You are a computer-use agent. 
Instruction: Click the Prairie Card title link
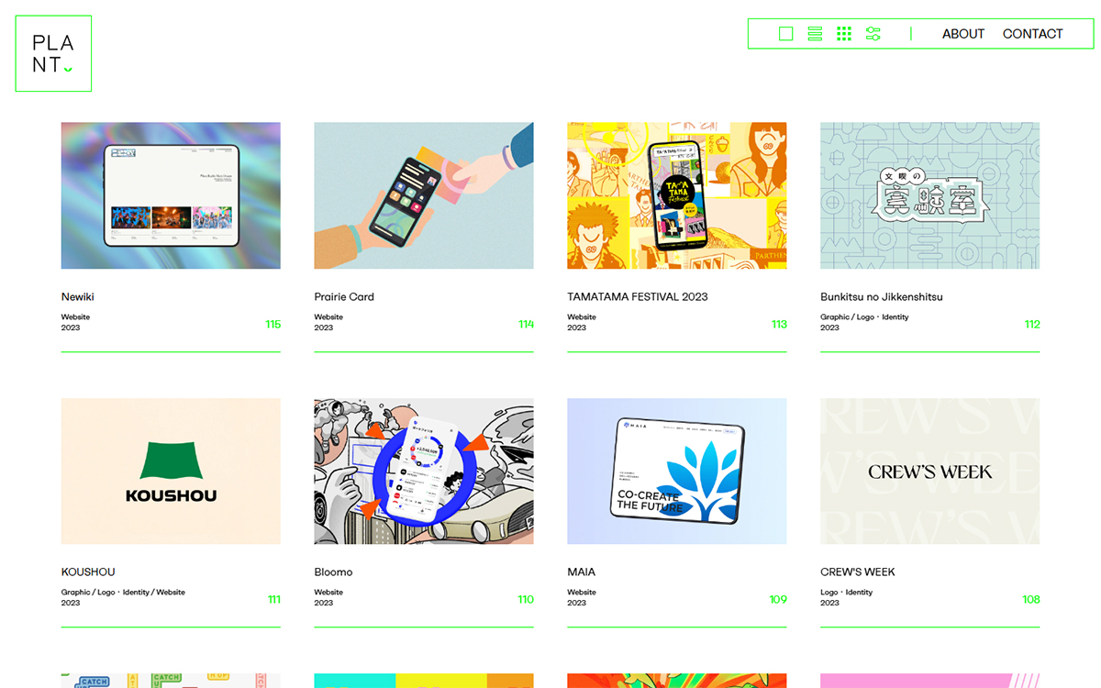344,296
